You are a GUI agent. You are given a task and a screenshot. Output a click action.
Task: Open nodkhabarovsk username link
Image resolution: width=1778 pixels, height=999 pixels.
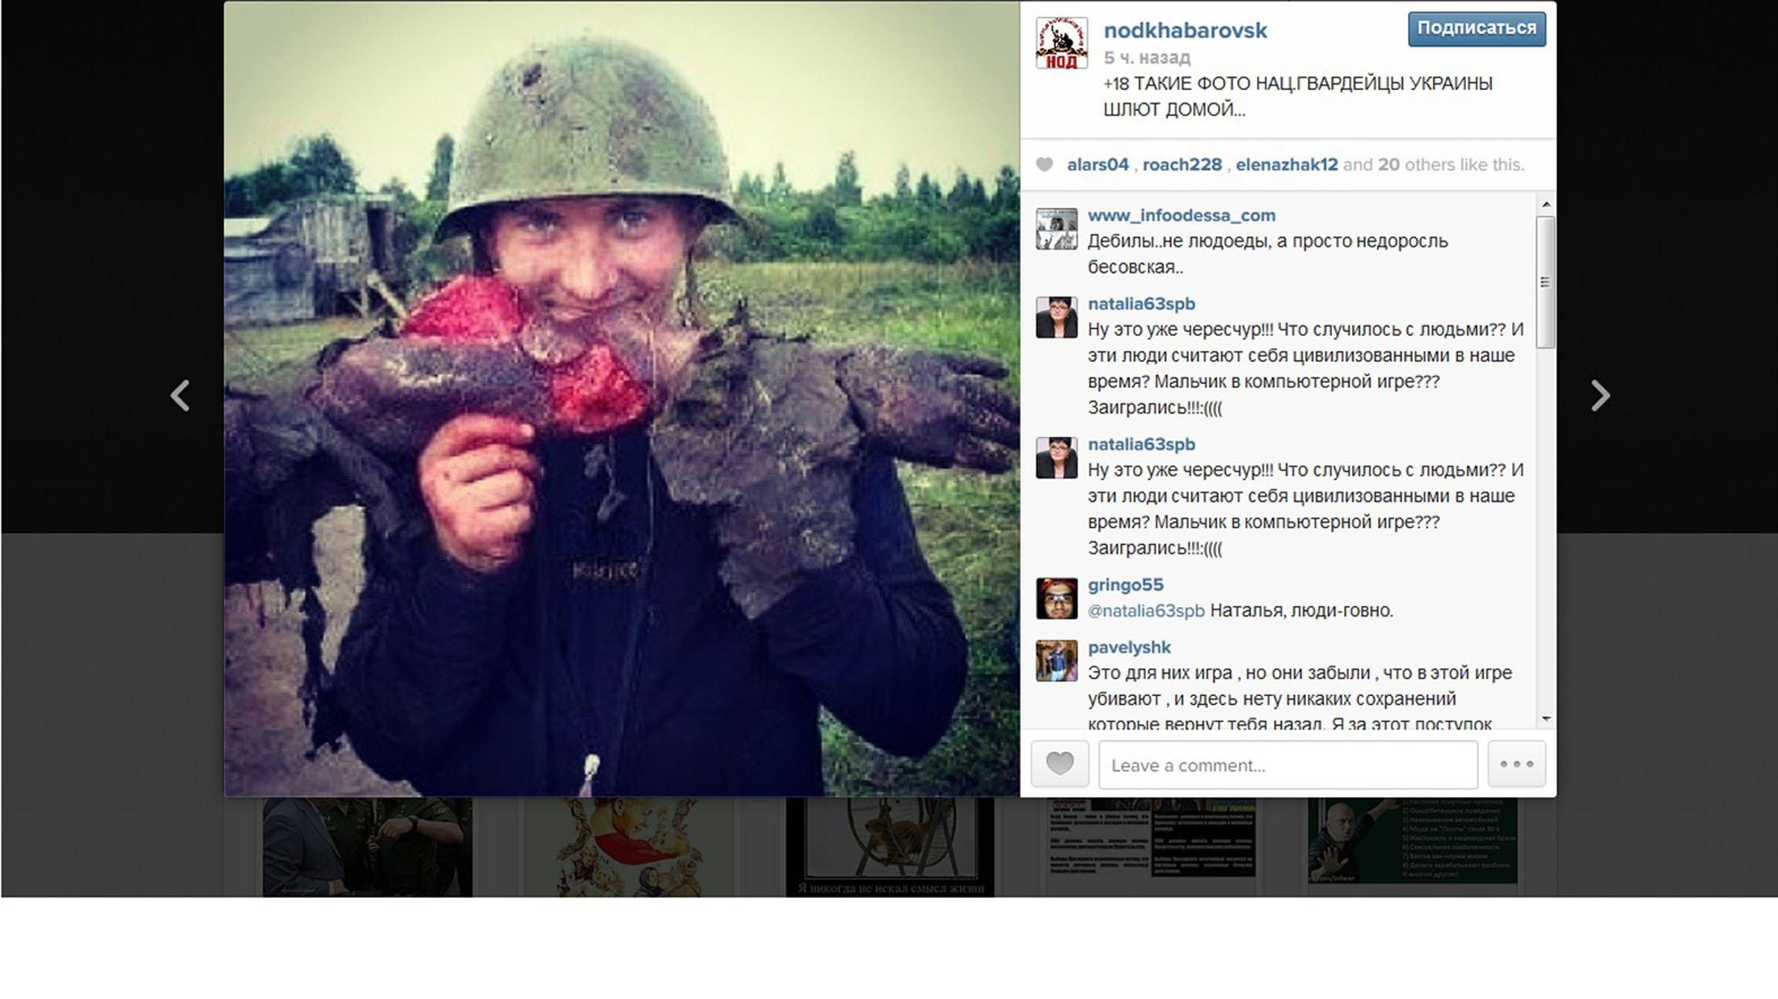1185,30
